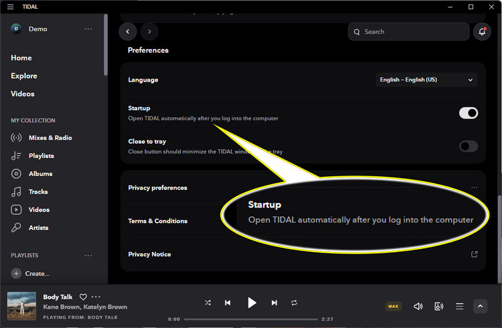Go to Explore
The image size is (502, 328).
tap(24, 76)
